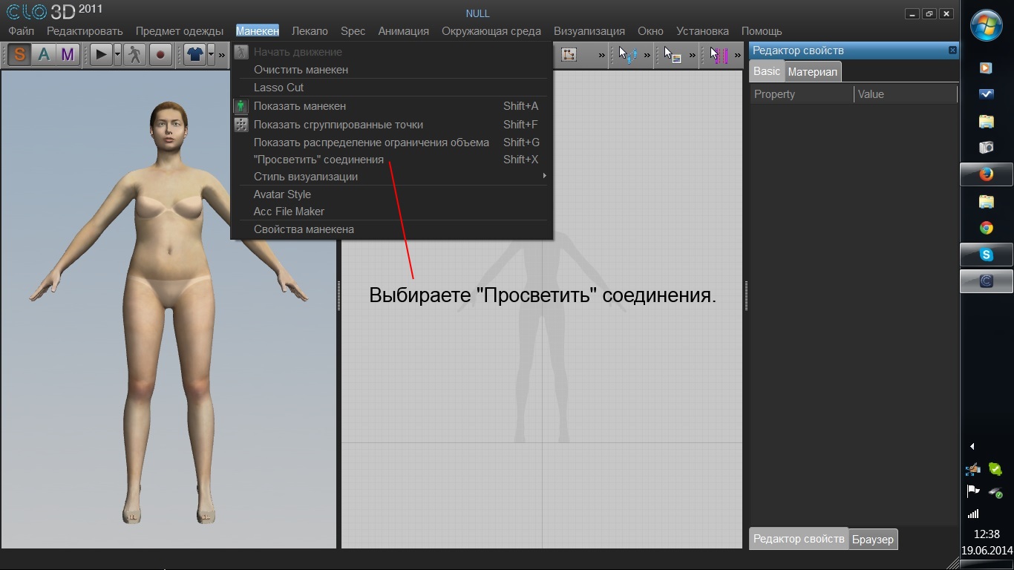The height and width of the screenshot is (570, 1014).
Task: Open Skype from the taskbar
Action: coord(987,255)
